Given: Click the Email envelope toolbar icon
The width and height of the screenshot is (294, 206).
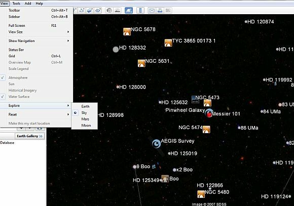Looking at the screenshot, I should pos(152,10).
